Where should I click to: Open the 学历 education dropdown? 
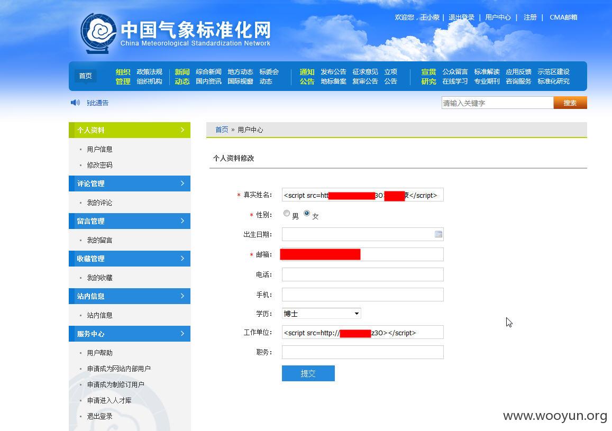click(x=321, y=314)
